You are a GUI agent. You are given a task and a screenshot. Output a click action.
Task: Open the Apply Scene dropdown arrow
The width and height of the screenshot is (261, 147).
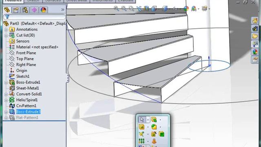(x=199, y=9)
